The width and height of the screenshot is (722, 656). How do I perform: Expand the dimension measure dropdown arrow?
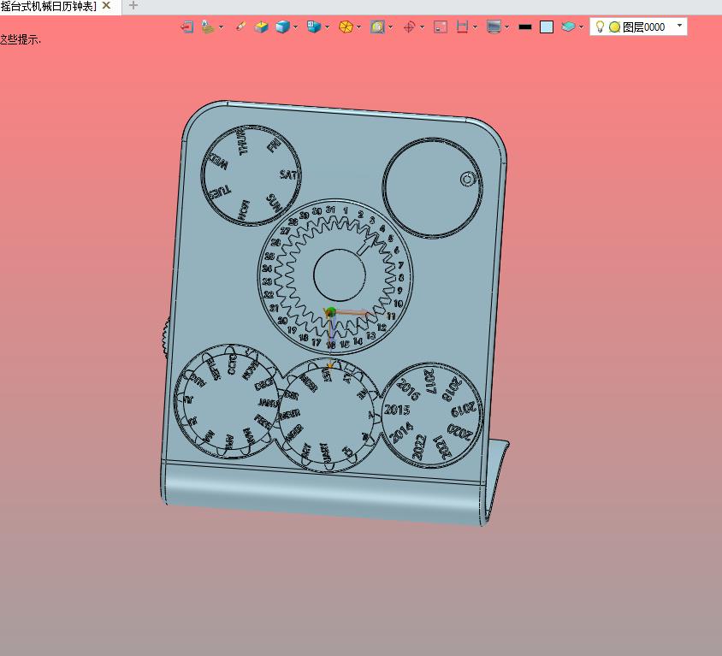point(475,27)
